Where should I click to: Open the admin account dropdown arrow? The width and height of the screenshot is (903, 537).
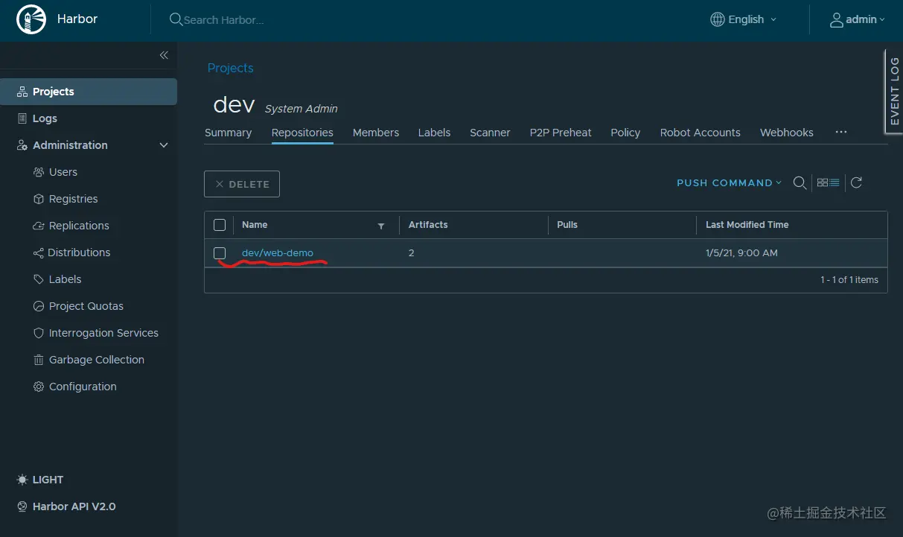pos(882,20)
